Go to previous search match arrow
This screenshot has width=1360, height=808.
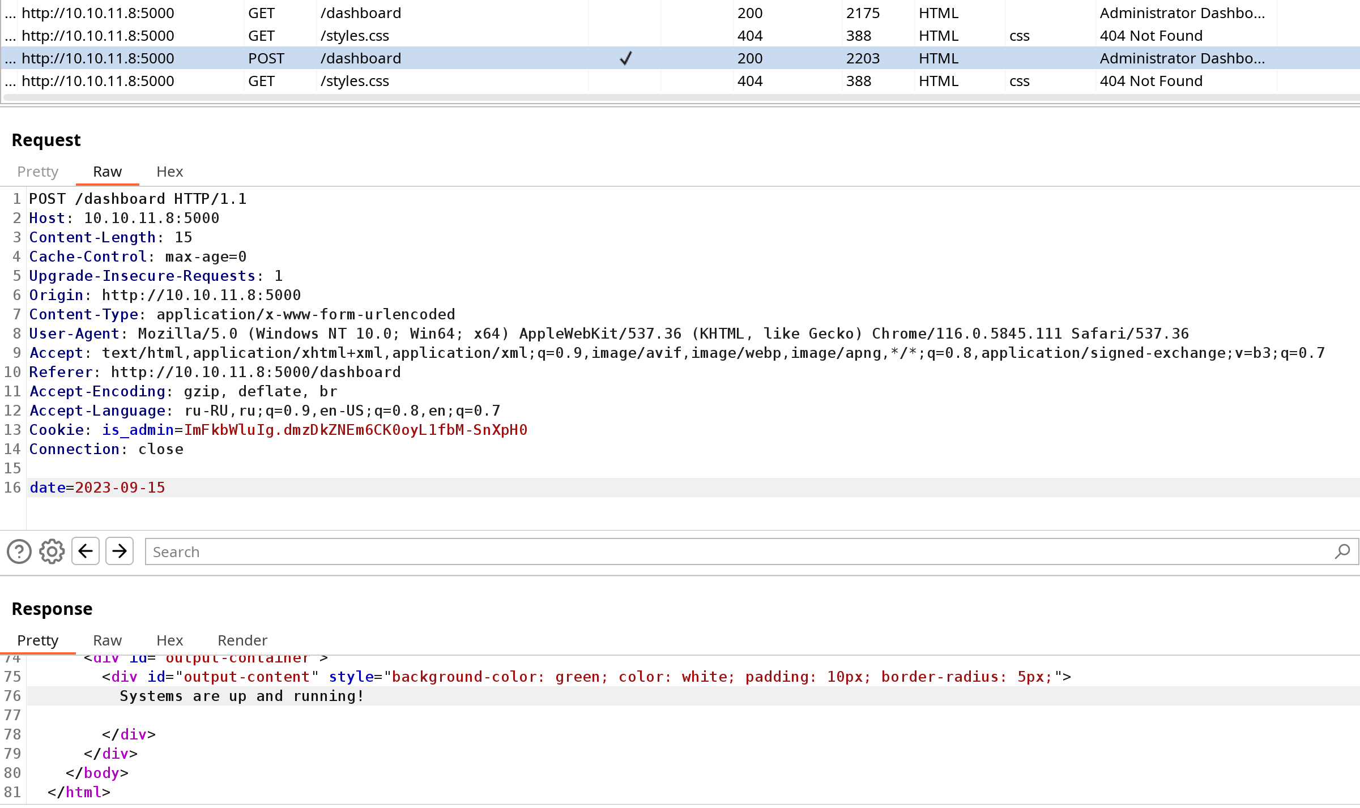(x=86, y=551)
